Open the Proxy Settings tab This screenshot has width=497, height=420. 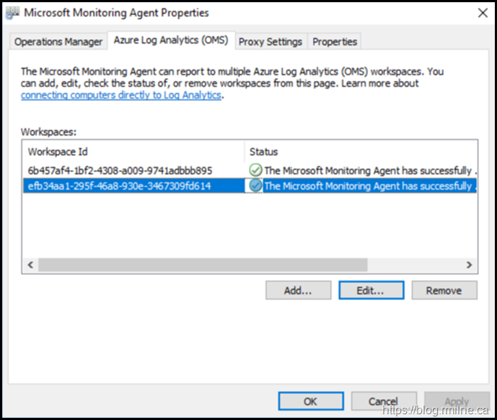[270, 42]
